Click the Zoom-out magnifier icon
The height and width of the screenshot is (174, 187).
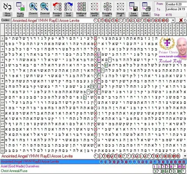point(45,7)
